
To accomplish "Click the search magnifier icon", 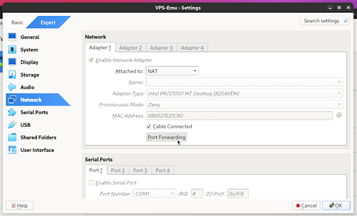I will [x=346, y=21].
